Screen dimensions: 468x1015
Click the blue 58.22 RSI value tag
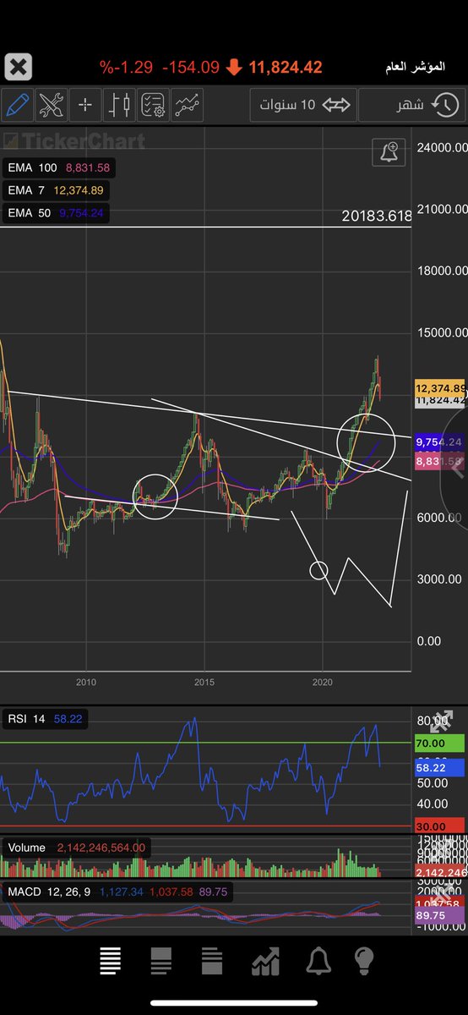(439, 768)
